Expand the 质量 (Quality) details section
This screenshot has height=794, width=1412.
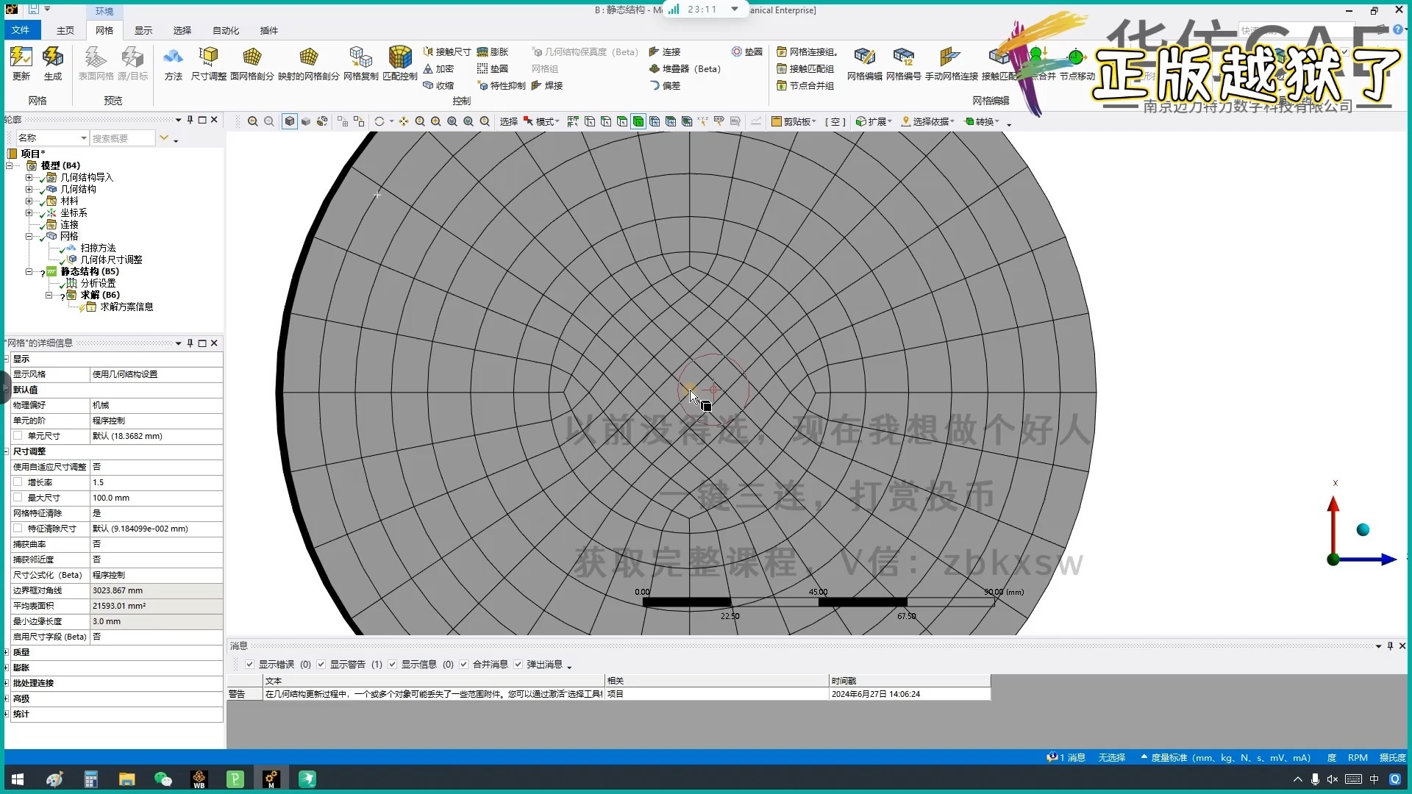(x=7, y=652)
